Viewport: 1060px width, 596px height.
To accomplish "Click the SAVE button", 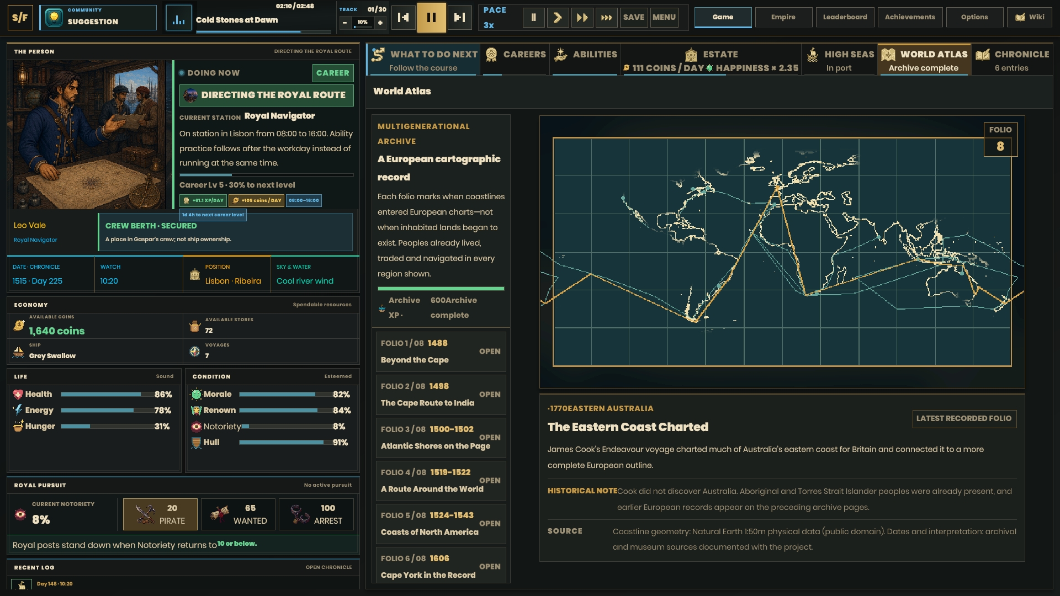I will pos(634,17).
